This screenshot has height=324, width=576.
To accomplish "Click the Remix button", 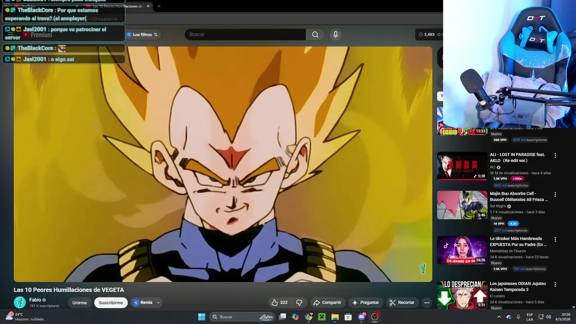I will click(143, 302).
